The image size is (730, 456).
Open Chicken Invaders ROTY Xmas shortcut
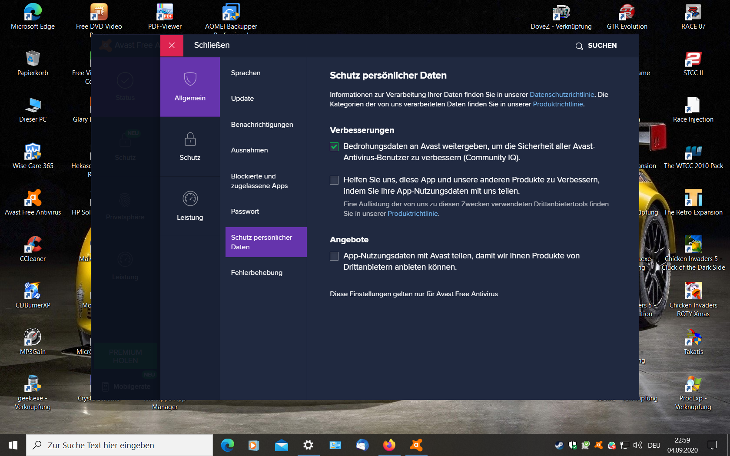(x=693, y=300)
